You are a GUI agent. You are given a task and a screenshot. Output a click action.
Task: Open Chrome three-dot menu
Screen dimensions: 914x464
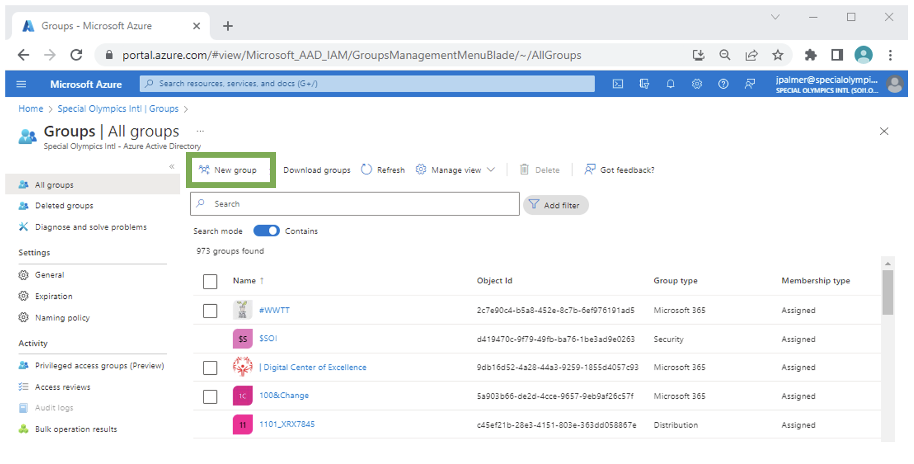coord(890,55)
